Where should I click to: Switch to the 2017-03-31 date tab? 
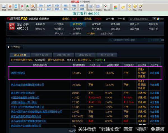tap(107, 55)
